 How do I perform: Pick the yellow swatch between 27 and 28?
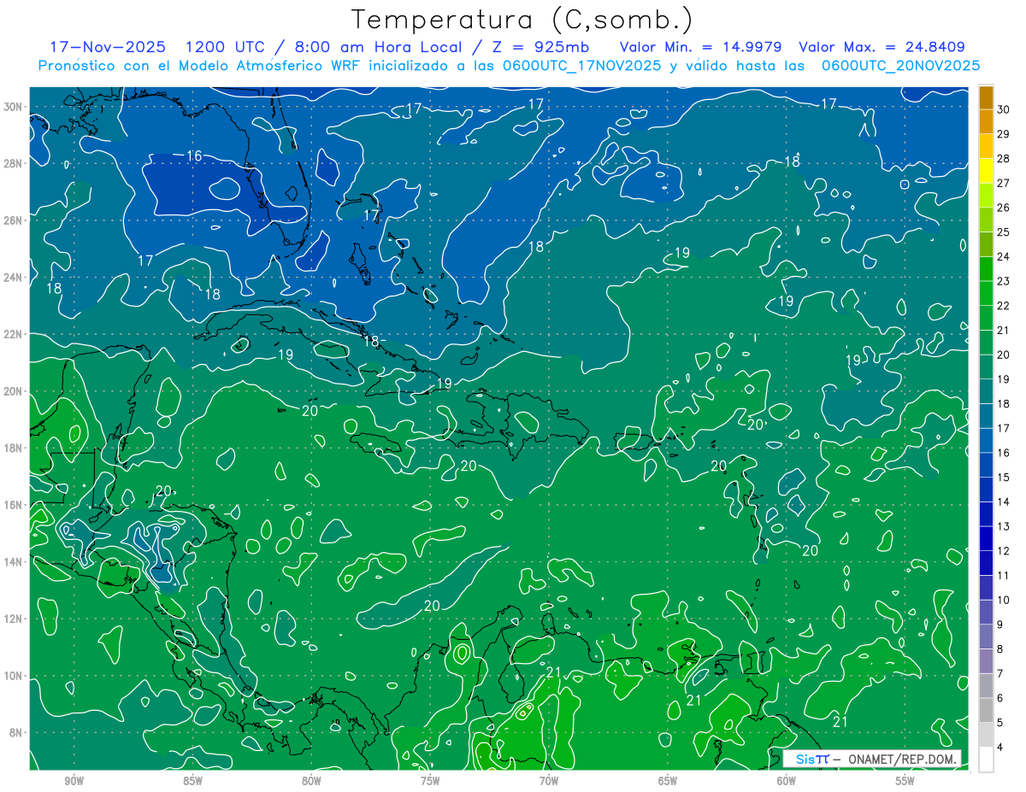click(986, 171)
